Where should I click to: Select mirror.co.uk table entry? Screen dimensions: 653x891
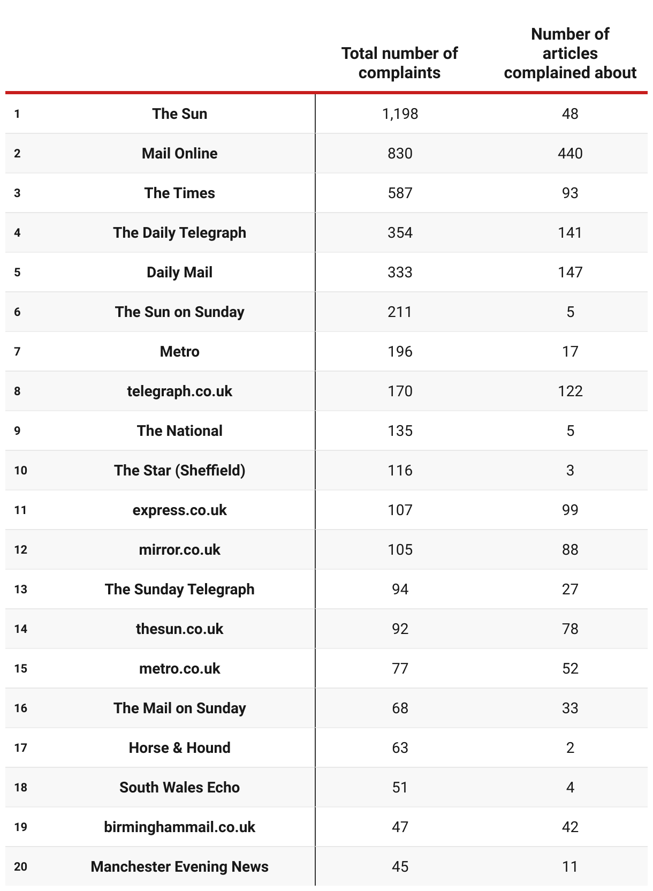tap(179, 549)
